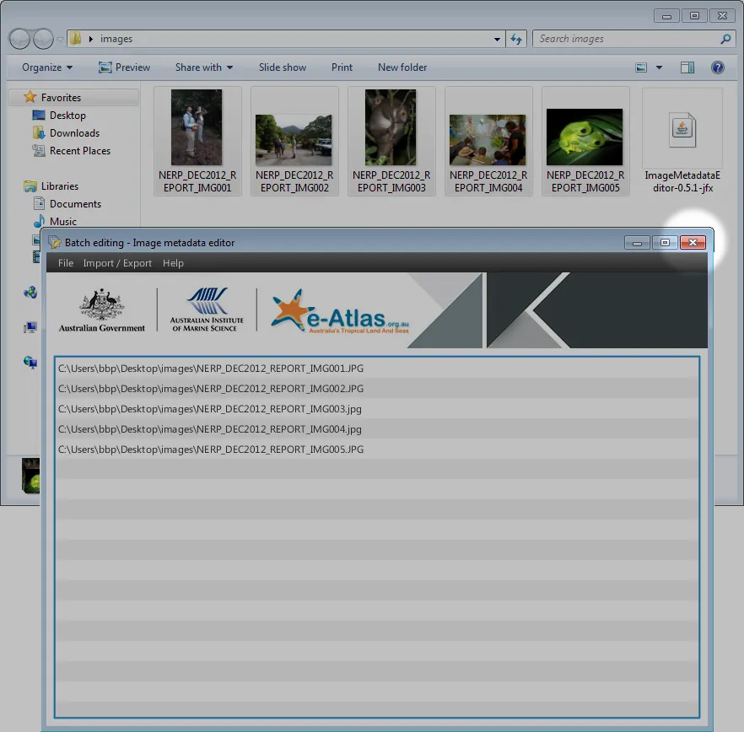
Task: Select NERP_DEC2012_REPORT_IMG004 thumbnail
Action: point(488,141)
